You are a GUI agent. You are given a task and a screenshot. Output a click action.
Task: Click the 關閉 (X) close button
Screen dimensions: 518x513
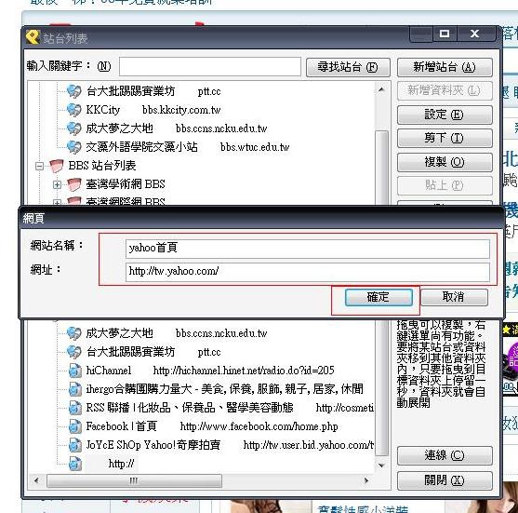[x=445, y=480]
